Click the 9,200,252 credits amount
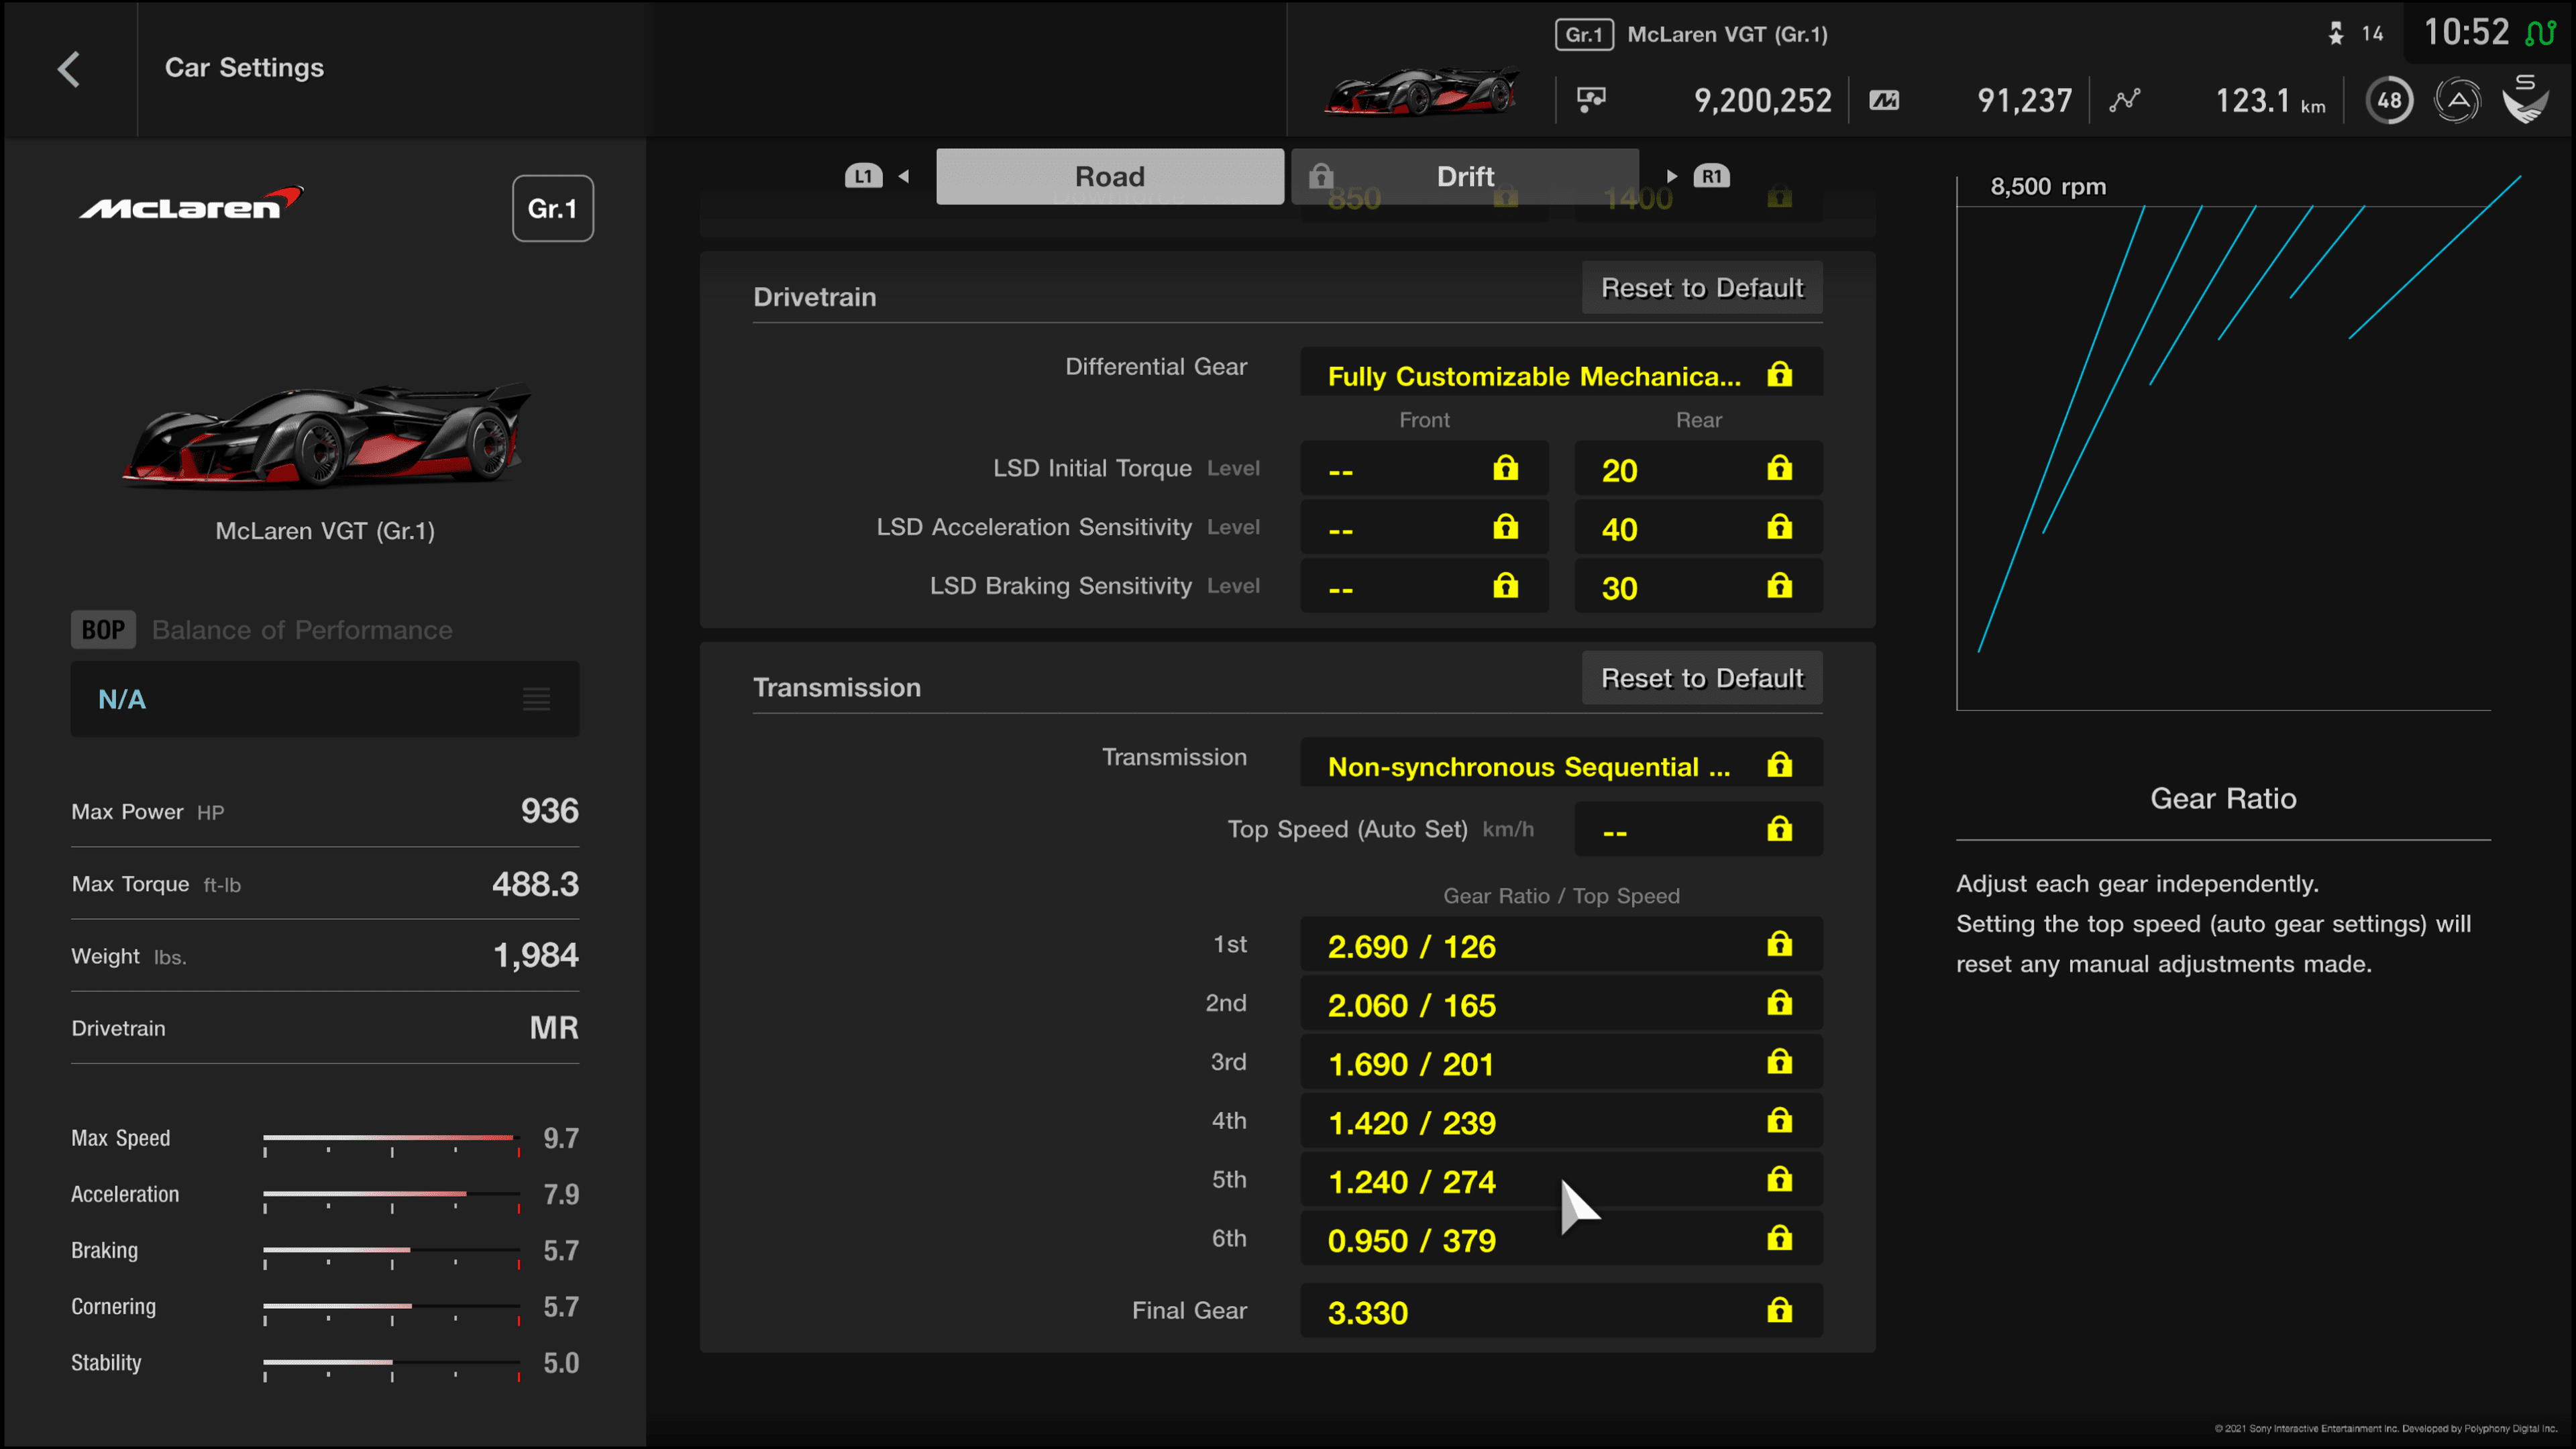Viewport: 2576px width, 1449px height. click(1762, 100)
